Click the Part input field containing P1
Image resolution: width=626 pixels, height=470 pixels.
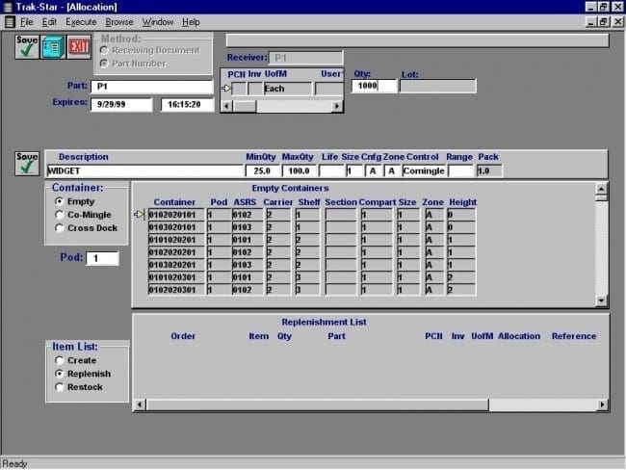click(152, 87)
